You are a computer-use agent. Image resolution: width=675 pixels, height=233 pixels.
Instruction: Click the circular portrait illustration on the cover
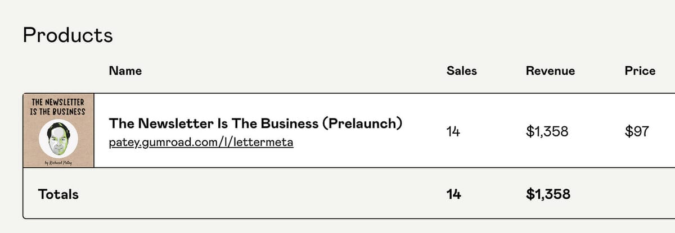58,139
